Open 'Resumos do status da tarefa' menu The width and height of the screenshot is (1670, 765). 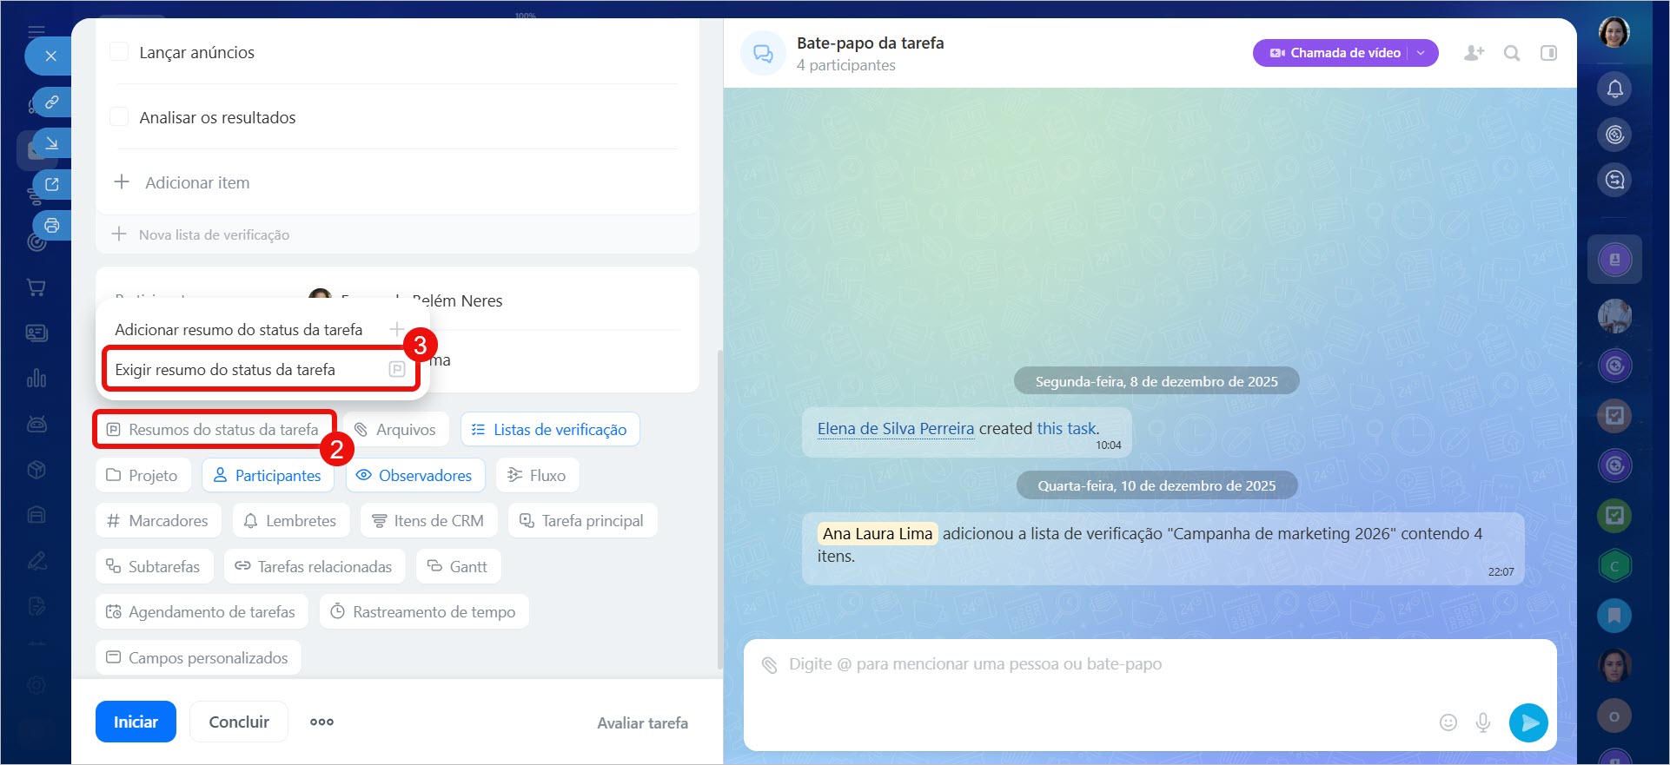[214, 430]
